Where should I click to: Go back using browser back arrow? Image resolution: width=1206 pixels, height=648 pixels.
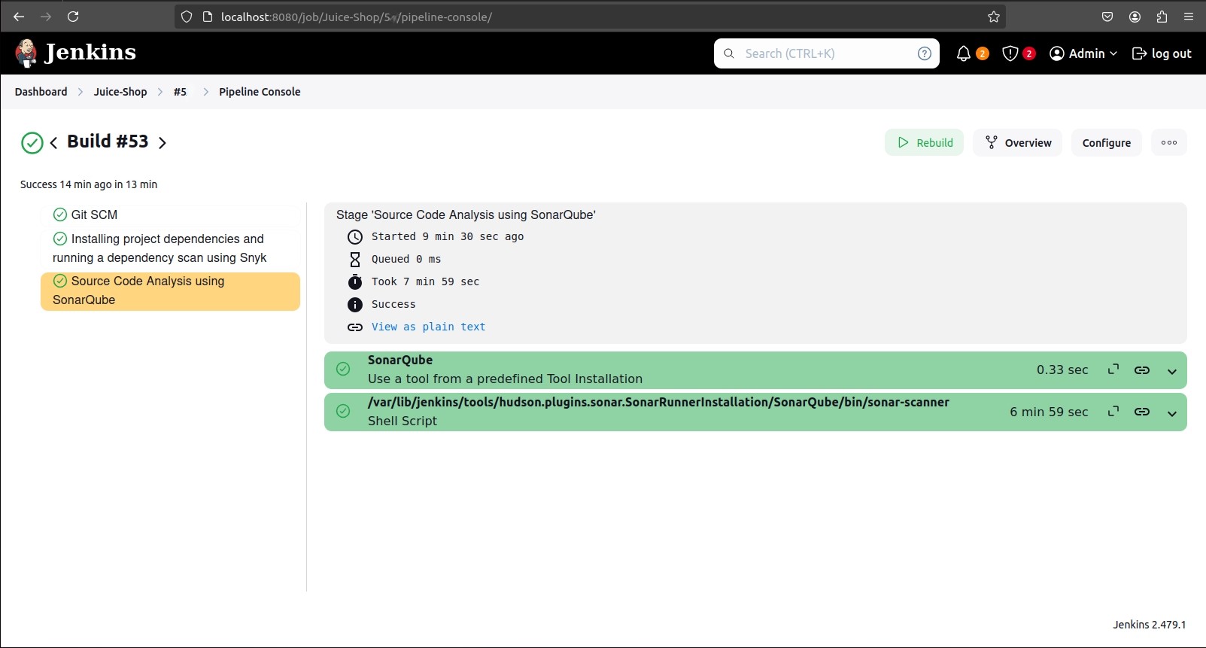click(x=19, y=17)
